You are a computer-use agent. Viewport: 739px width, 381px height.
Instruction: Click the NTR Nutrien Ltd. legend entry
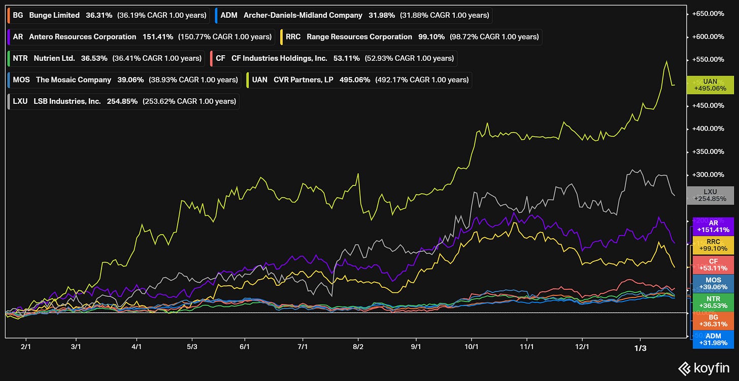[x=106, y=58]
